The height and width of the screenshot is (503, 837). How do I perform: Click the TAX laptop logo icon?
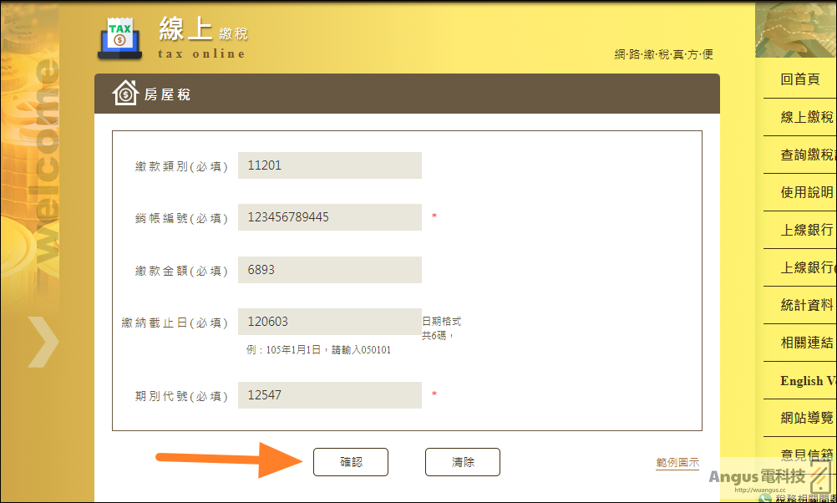(x=120, y=38)
